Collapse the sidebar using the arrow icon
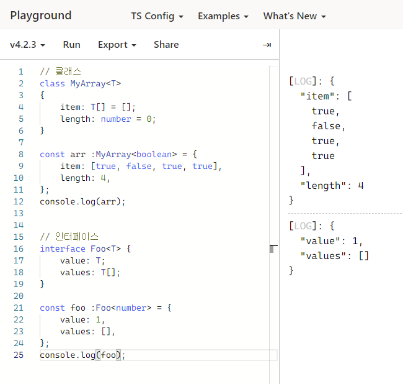 coord(267,45)
